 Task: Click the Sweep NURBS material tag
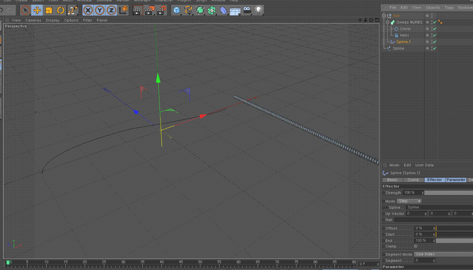(x=440, y=22)
